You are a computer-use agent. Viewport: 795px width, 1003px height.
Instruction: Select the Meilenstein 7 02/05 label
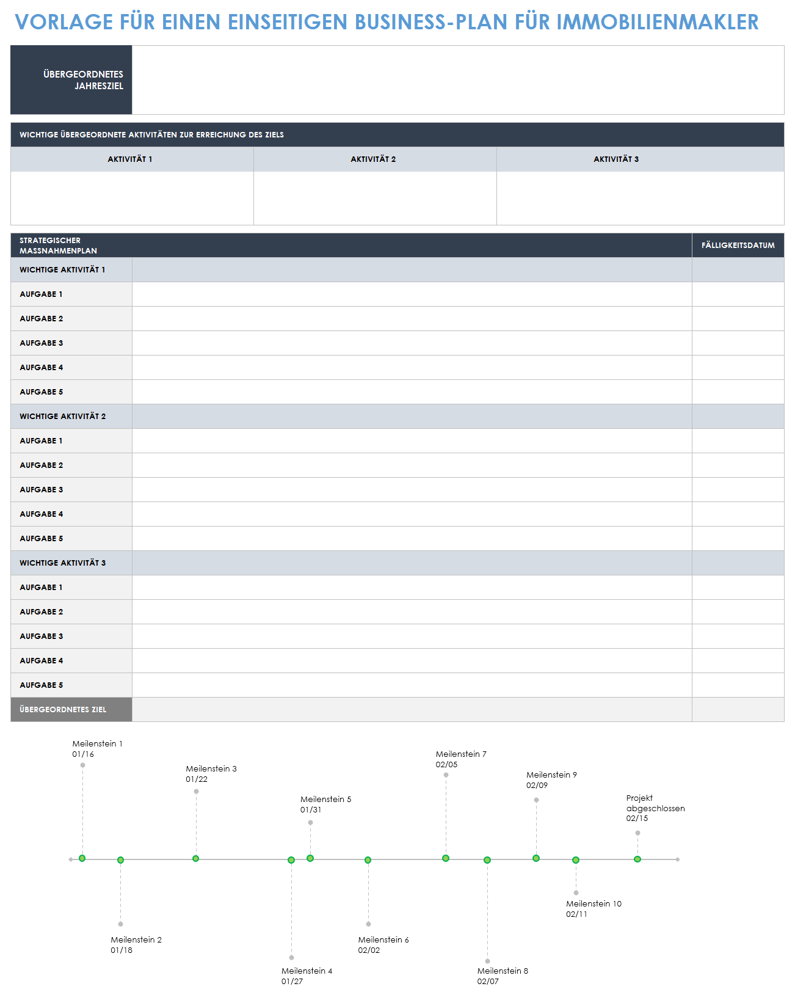pos(461,759)
